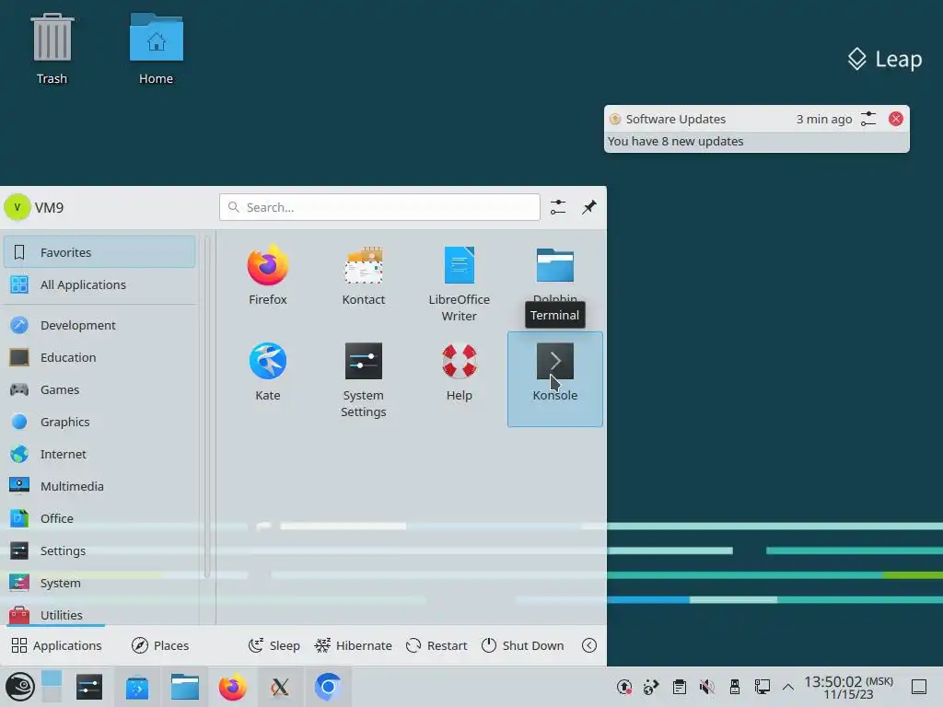Open the Education category
Viewport: 943px width, 707px height.
pyautogui.click(x=99, y=358)
